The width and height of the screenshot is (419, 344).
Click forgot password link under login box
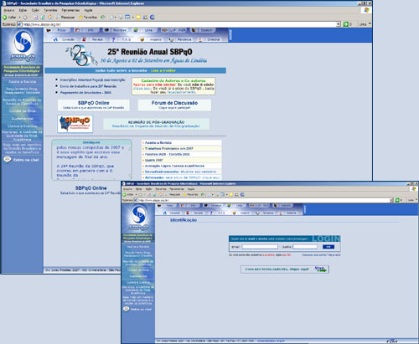click(321, 255)
